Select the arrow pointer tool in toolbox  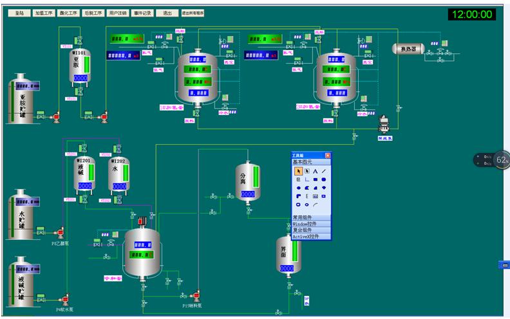(298, 171)
